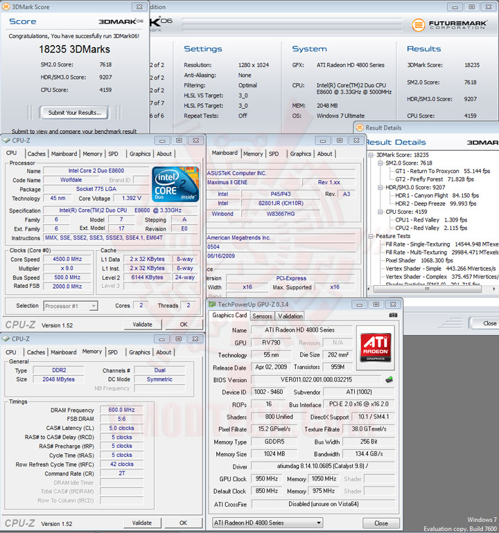The image size is (499, 533).
Task: Click the Intel Core 2 Duo logo
Action: click(x=175, y=185)
